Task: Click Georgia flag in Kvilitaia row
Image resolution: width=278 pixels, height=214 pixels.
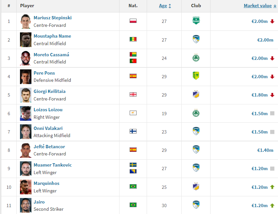Action: [x=133, y=95]
